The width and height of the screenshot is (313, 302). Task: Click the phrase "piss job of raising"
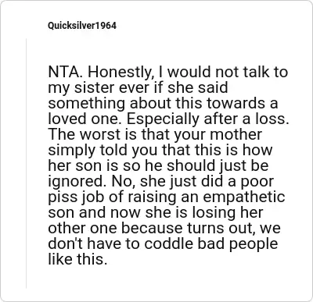[106, 197]
